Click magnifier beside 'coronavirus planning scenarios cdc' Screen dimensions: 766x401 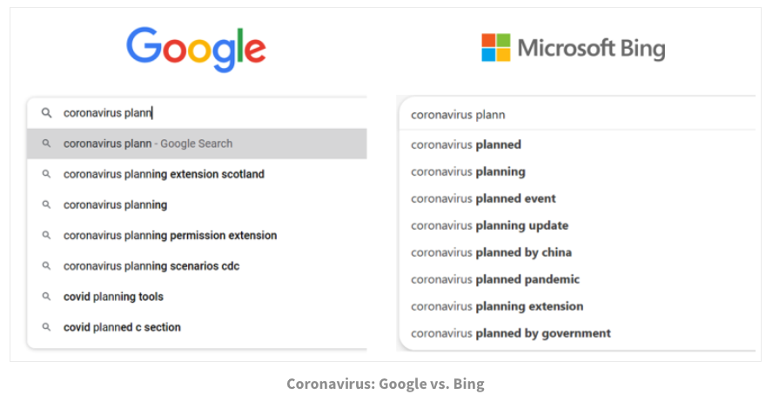46,266
